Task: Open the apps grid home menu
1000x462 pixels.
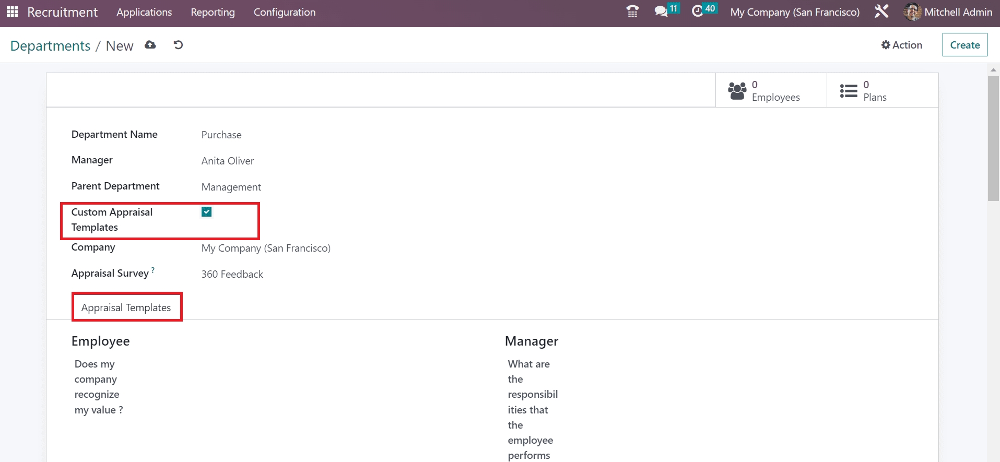Action: (x=12, y=12)
